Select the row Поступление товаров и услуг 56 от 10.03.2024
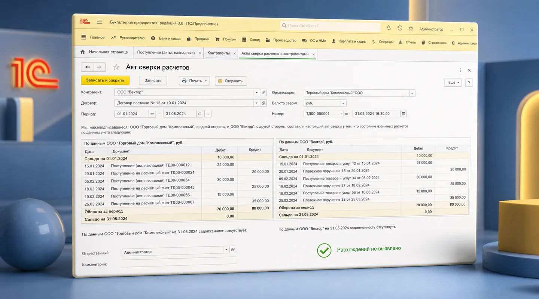The image size is (539, 299). pyautogui.click(x=372, y=192)
